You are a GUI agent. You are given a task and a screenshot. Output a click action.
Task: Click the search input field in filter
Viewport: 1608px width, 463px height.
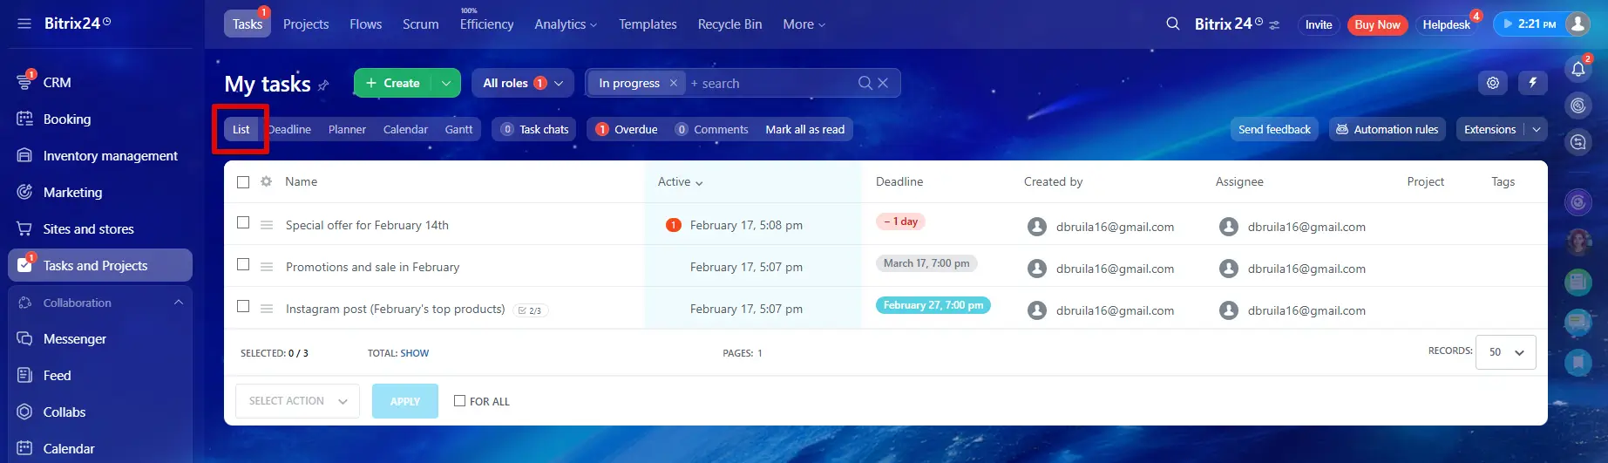point(767,83)
